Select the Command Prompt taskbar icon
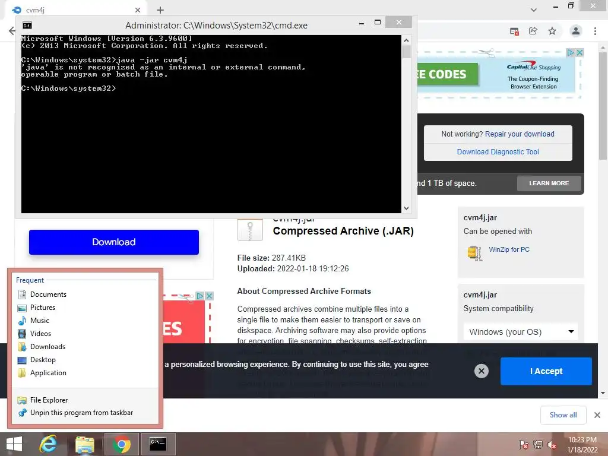 point(158,444)
